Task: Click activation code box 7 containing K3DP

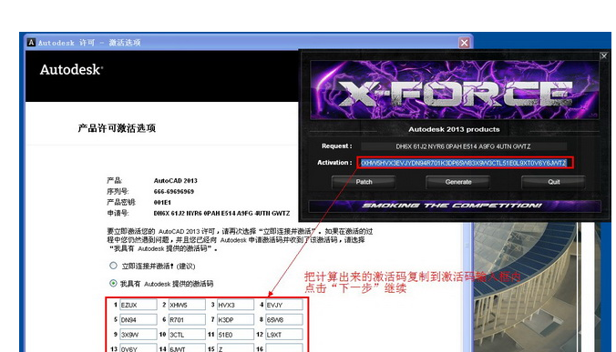Action: pyautogui.click(x=235, y=320)
